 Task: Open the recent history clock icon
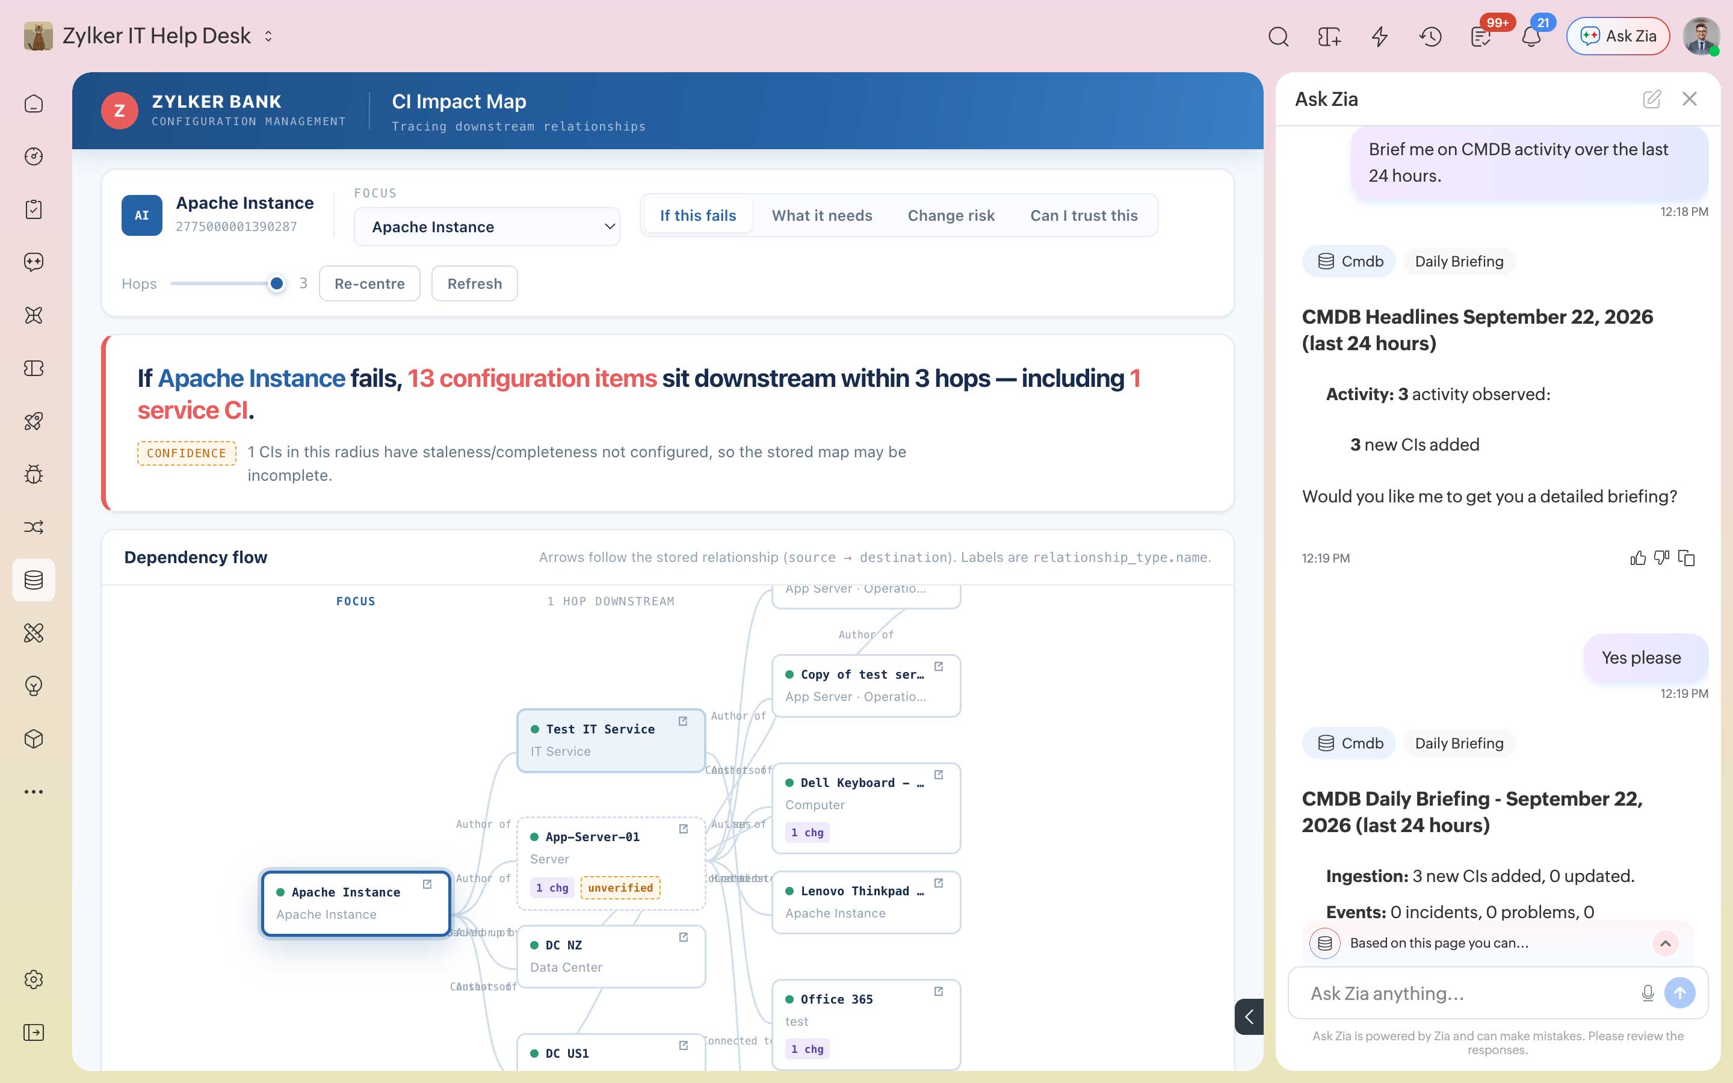(1430, 36)
